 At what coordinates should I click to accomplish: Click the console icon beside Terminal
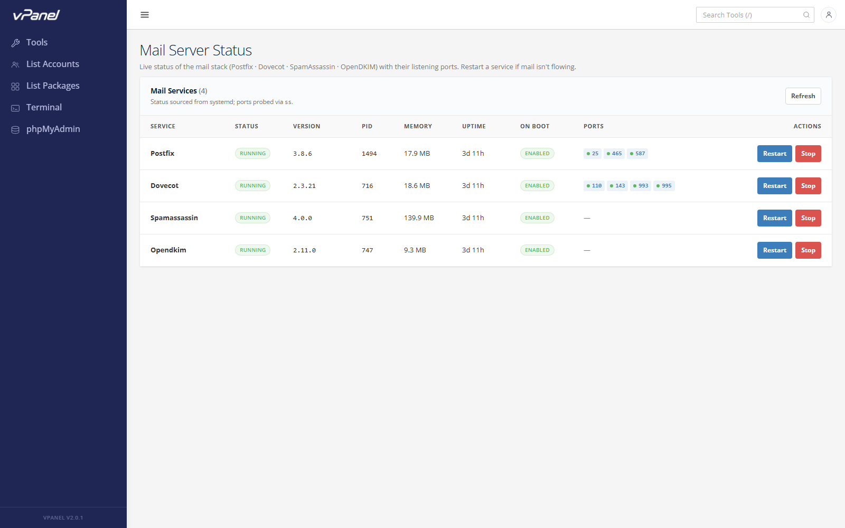point(15,108)
